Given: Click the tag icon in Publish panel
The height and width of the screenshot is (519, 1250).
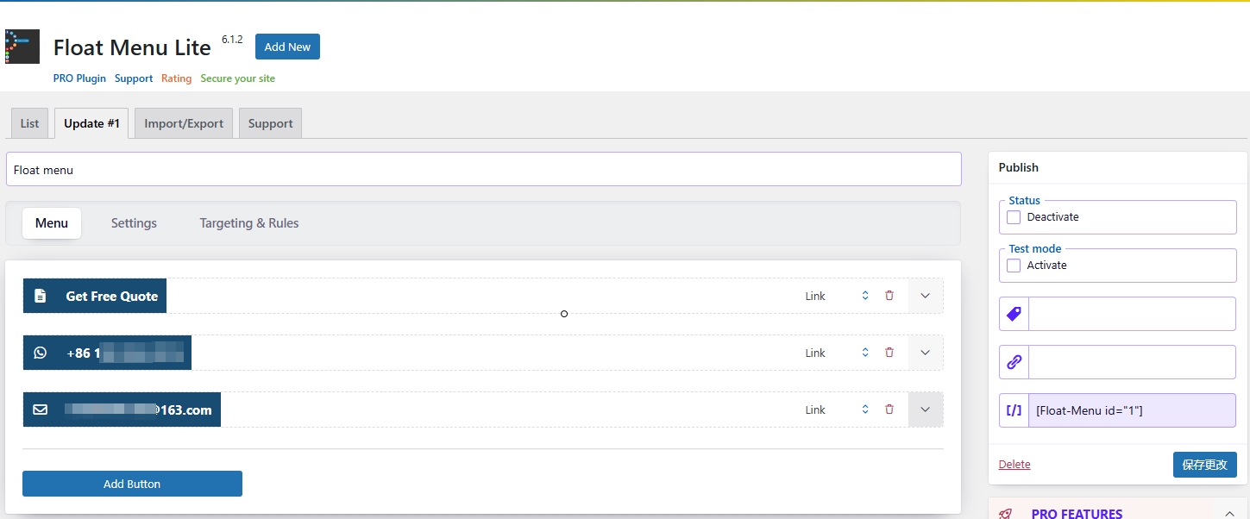Looking at the screenshot, I should tap(1014, 314).
